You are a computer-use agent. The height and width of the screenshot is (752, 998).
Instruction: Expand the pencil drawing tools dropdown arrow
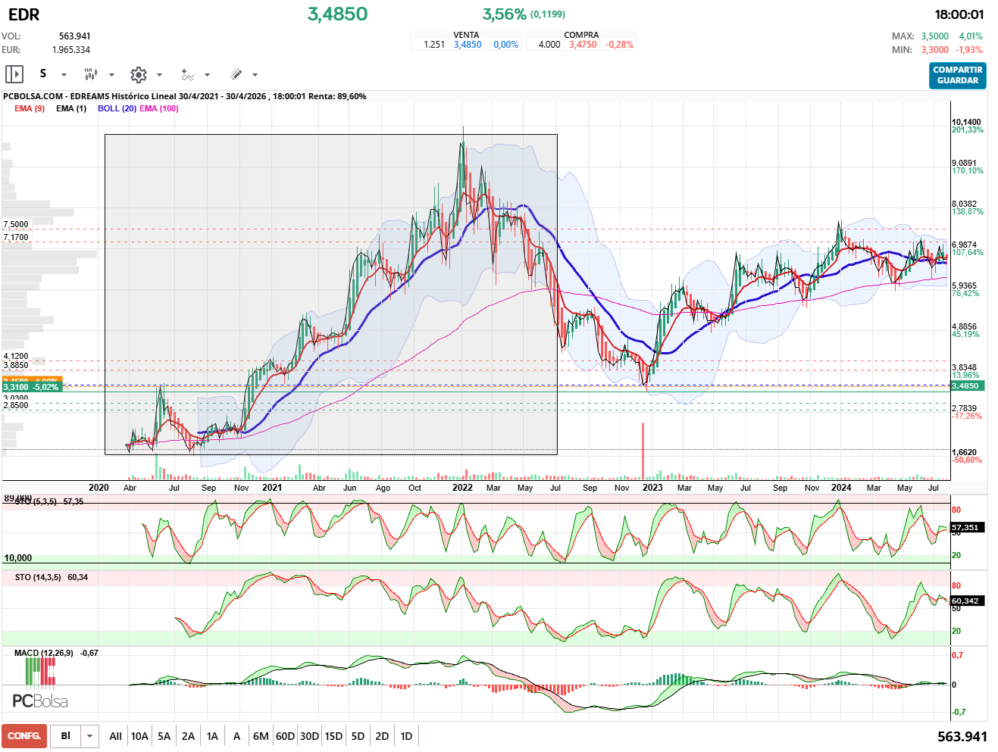(x=255, y=75)
